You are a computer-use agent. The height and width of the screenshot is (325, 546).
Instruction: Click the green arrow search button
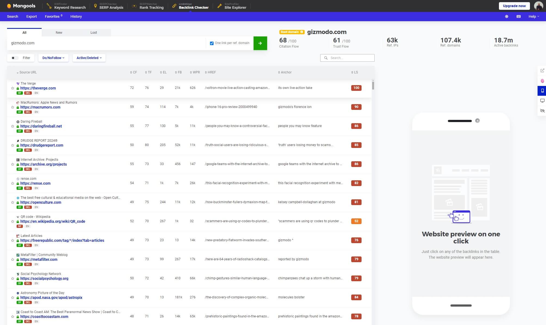pyautogui.click(x=260, y=43)
